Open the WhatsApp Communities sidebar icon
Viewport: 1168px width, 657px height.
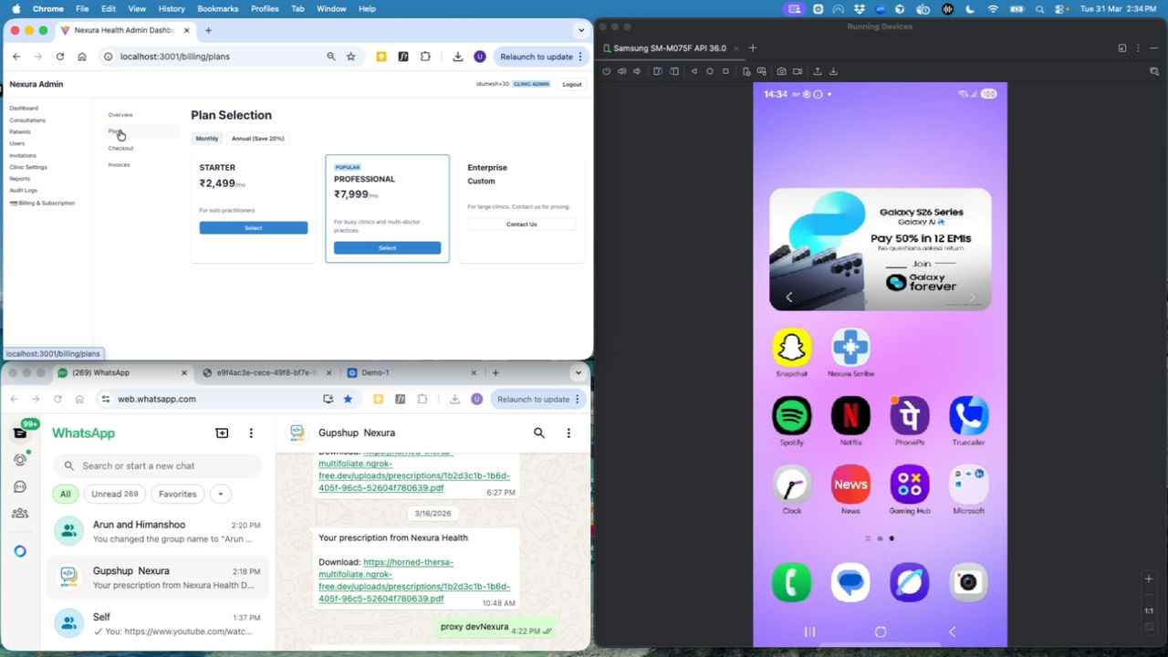pos(20,513)
